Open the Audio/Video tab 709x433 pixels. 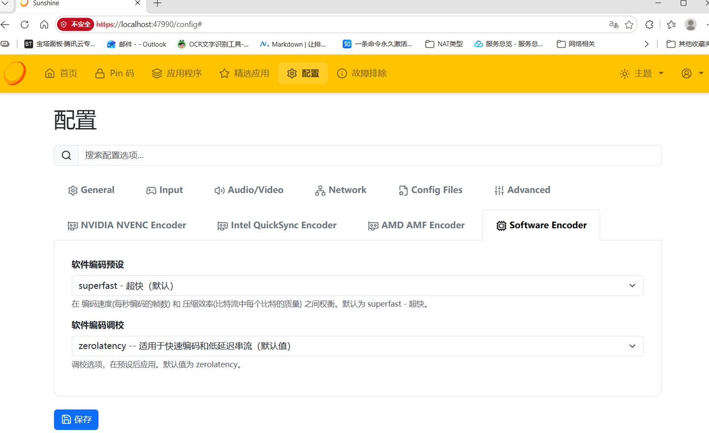[249, 190]
